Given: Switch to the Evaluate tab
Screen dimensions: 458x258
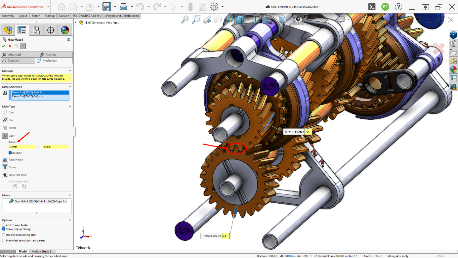Looking at the screenshot, I should click(64, 16).
